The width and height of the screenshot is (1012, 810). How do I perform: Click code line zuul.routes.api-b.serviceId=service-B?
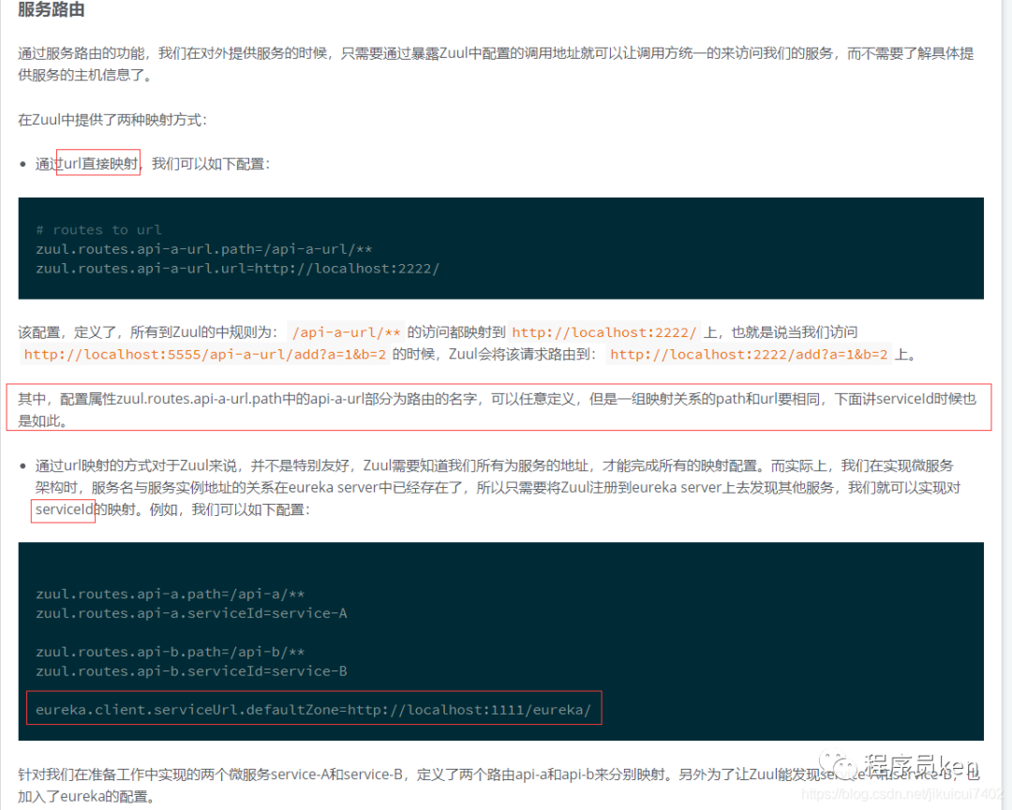tap(192, 671)
